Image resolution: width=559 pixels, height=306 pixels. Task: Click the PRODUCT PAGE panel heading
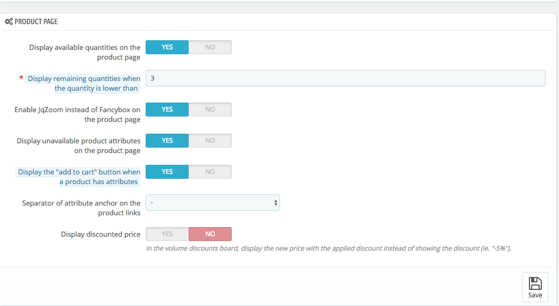click(36, 21)
